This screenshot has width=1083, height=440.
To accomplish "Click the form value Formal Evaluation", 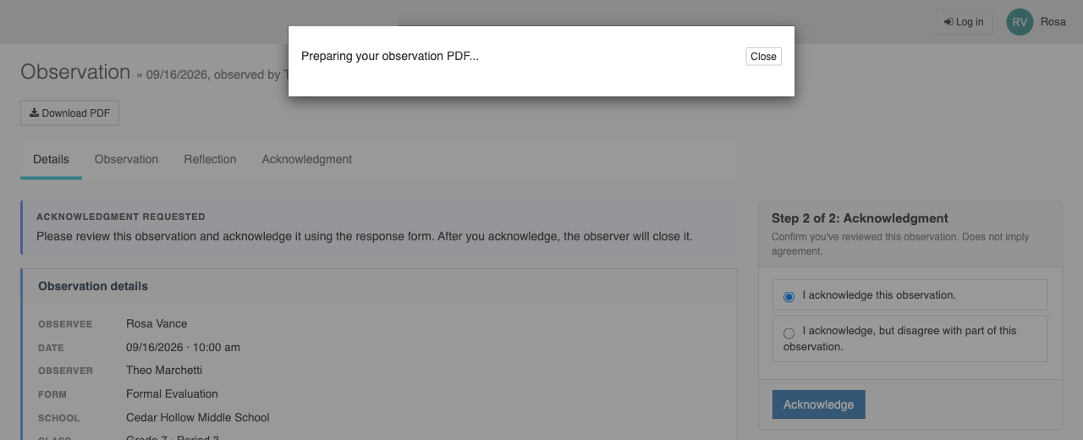I will coord(172,393).
